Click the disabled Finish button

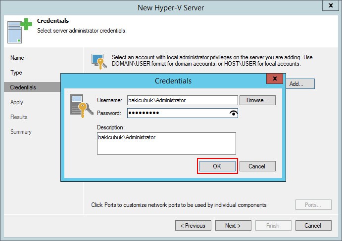pos(273,226)
